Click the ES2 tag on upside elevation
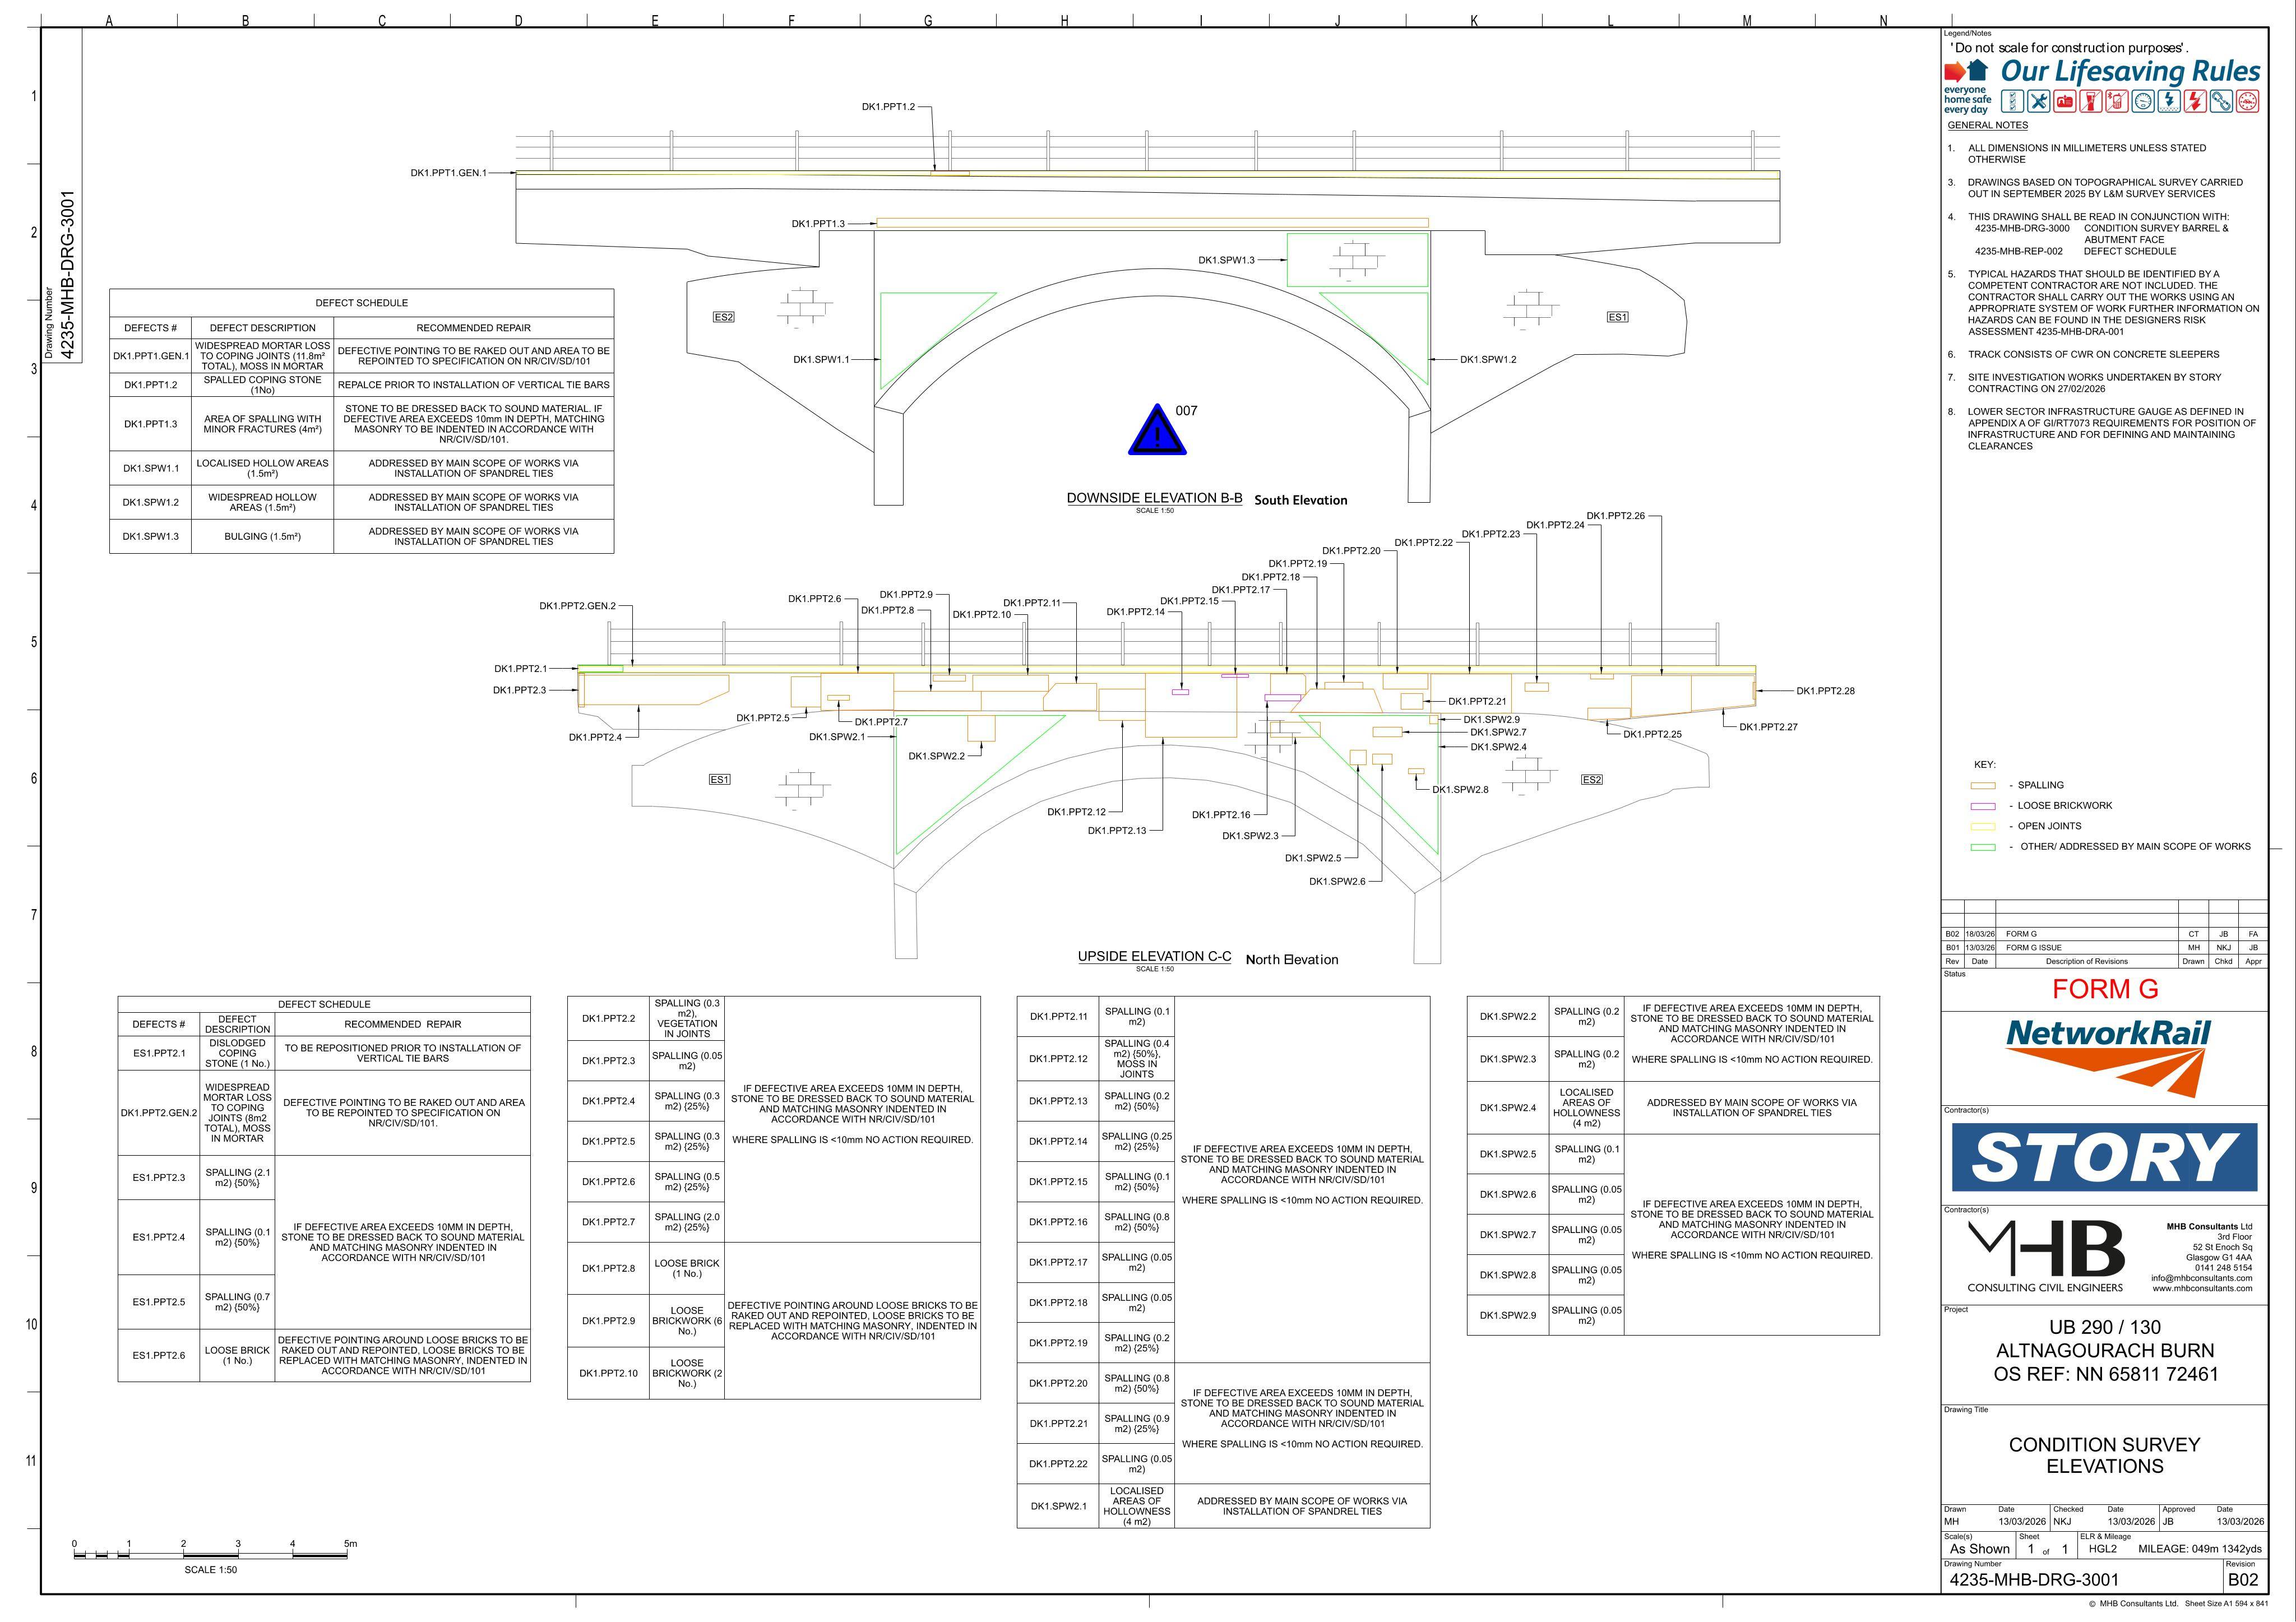The image size is (2296, 1622). [1591, 779]
